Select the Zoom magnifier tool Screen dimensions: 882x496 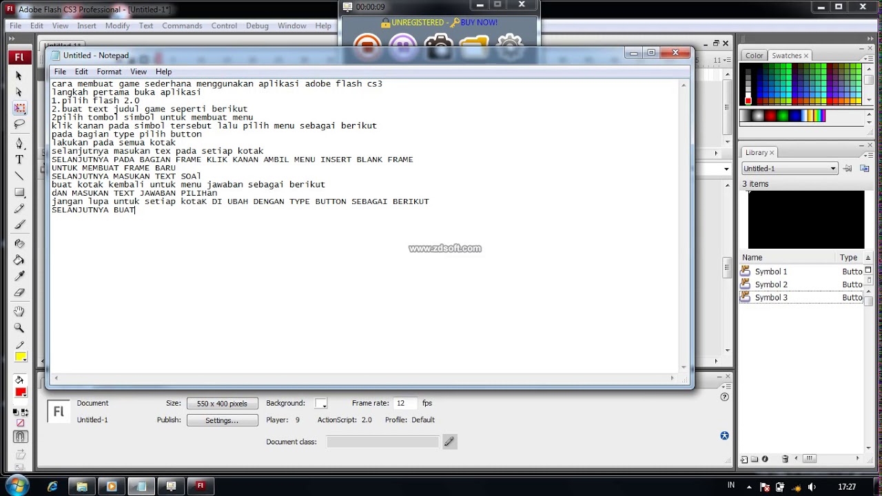(x=19, y=328)
